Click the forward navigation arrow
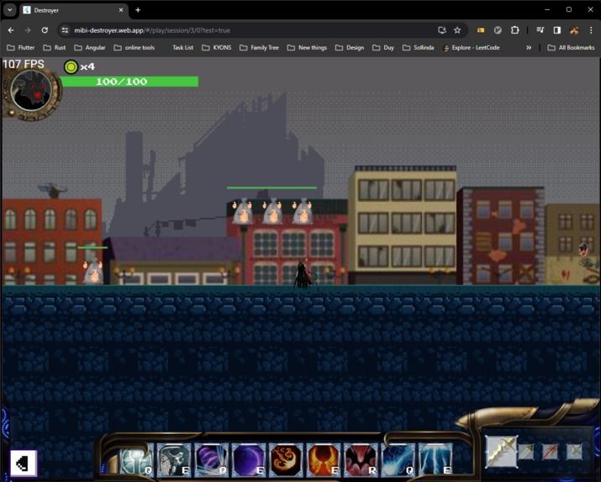Viewport: 601px width, 482px height. (x=28, y=30)
